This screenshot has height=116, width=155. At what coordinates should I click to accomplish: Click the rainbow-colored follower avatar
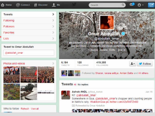coord(78,73)
